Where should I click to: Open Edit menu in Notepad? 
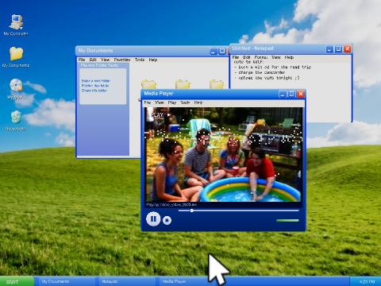pyautogui.click(x=247, y=57)
